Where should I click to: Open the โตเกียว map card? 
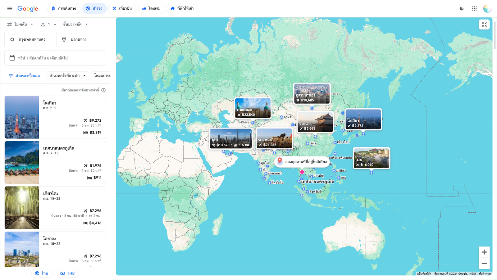[x=363, y=119]
